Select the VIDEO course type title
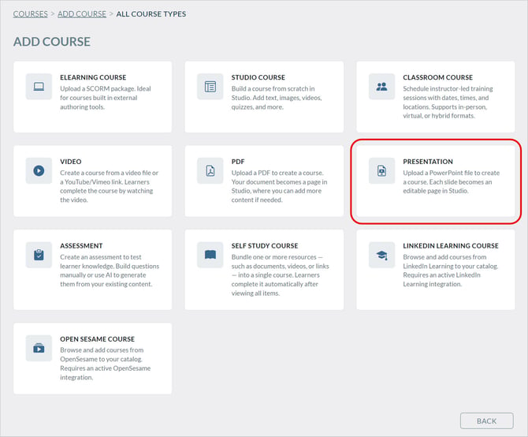528x437 pixels. point(71,162)
